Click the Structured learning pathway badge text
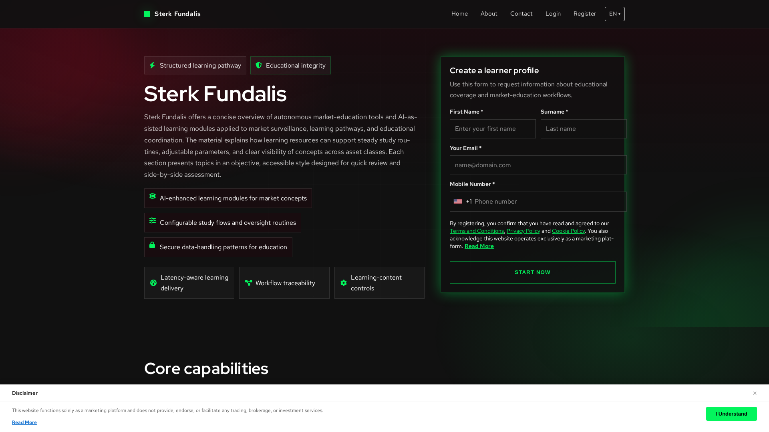Screen dimensions: 769x432 point(200,65)
